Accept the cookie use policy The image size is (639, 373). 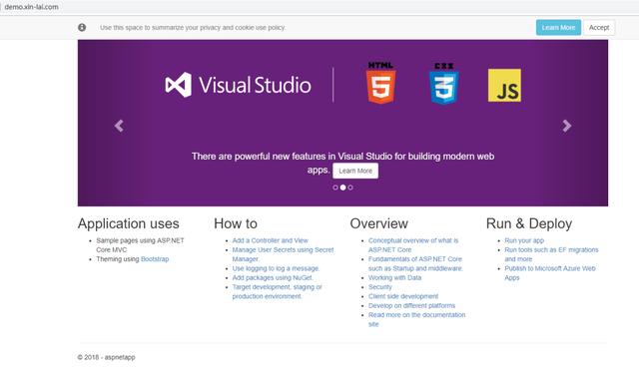599,27
